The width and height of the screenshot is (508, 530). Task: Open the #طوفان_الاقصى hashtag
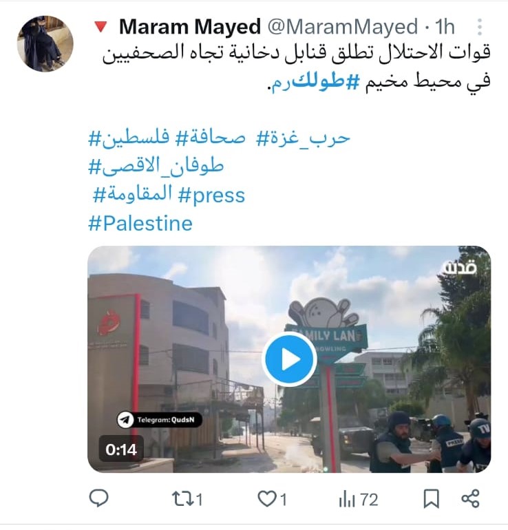click(156, 167)
